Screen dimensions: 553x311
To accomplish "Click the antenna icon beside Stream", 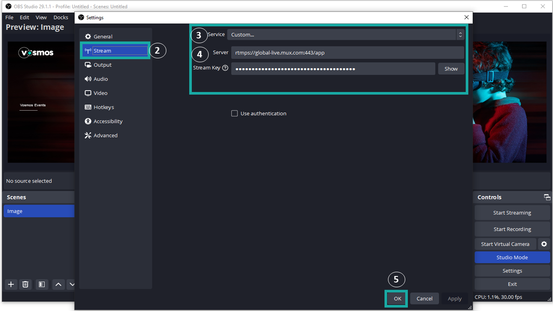I will click(88, 51).
